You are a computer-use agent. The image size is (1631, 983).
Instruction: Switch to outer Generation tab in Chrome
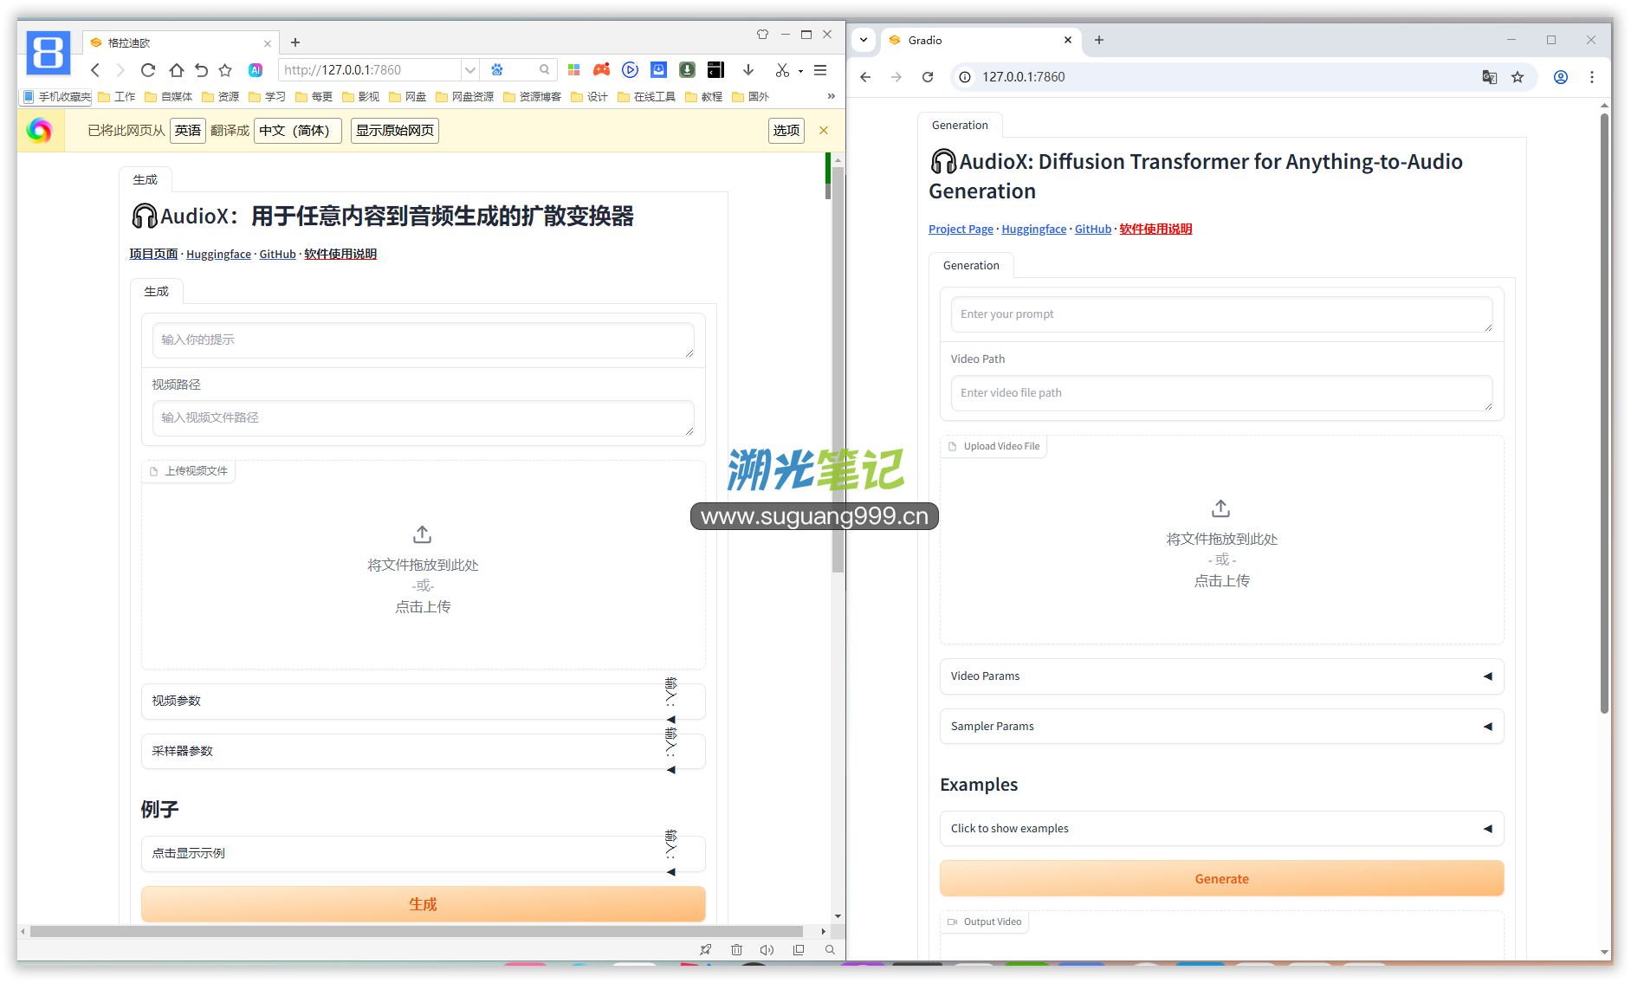coord(960,126)
